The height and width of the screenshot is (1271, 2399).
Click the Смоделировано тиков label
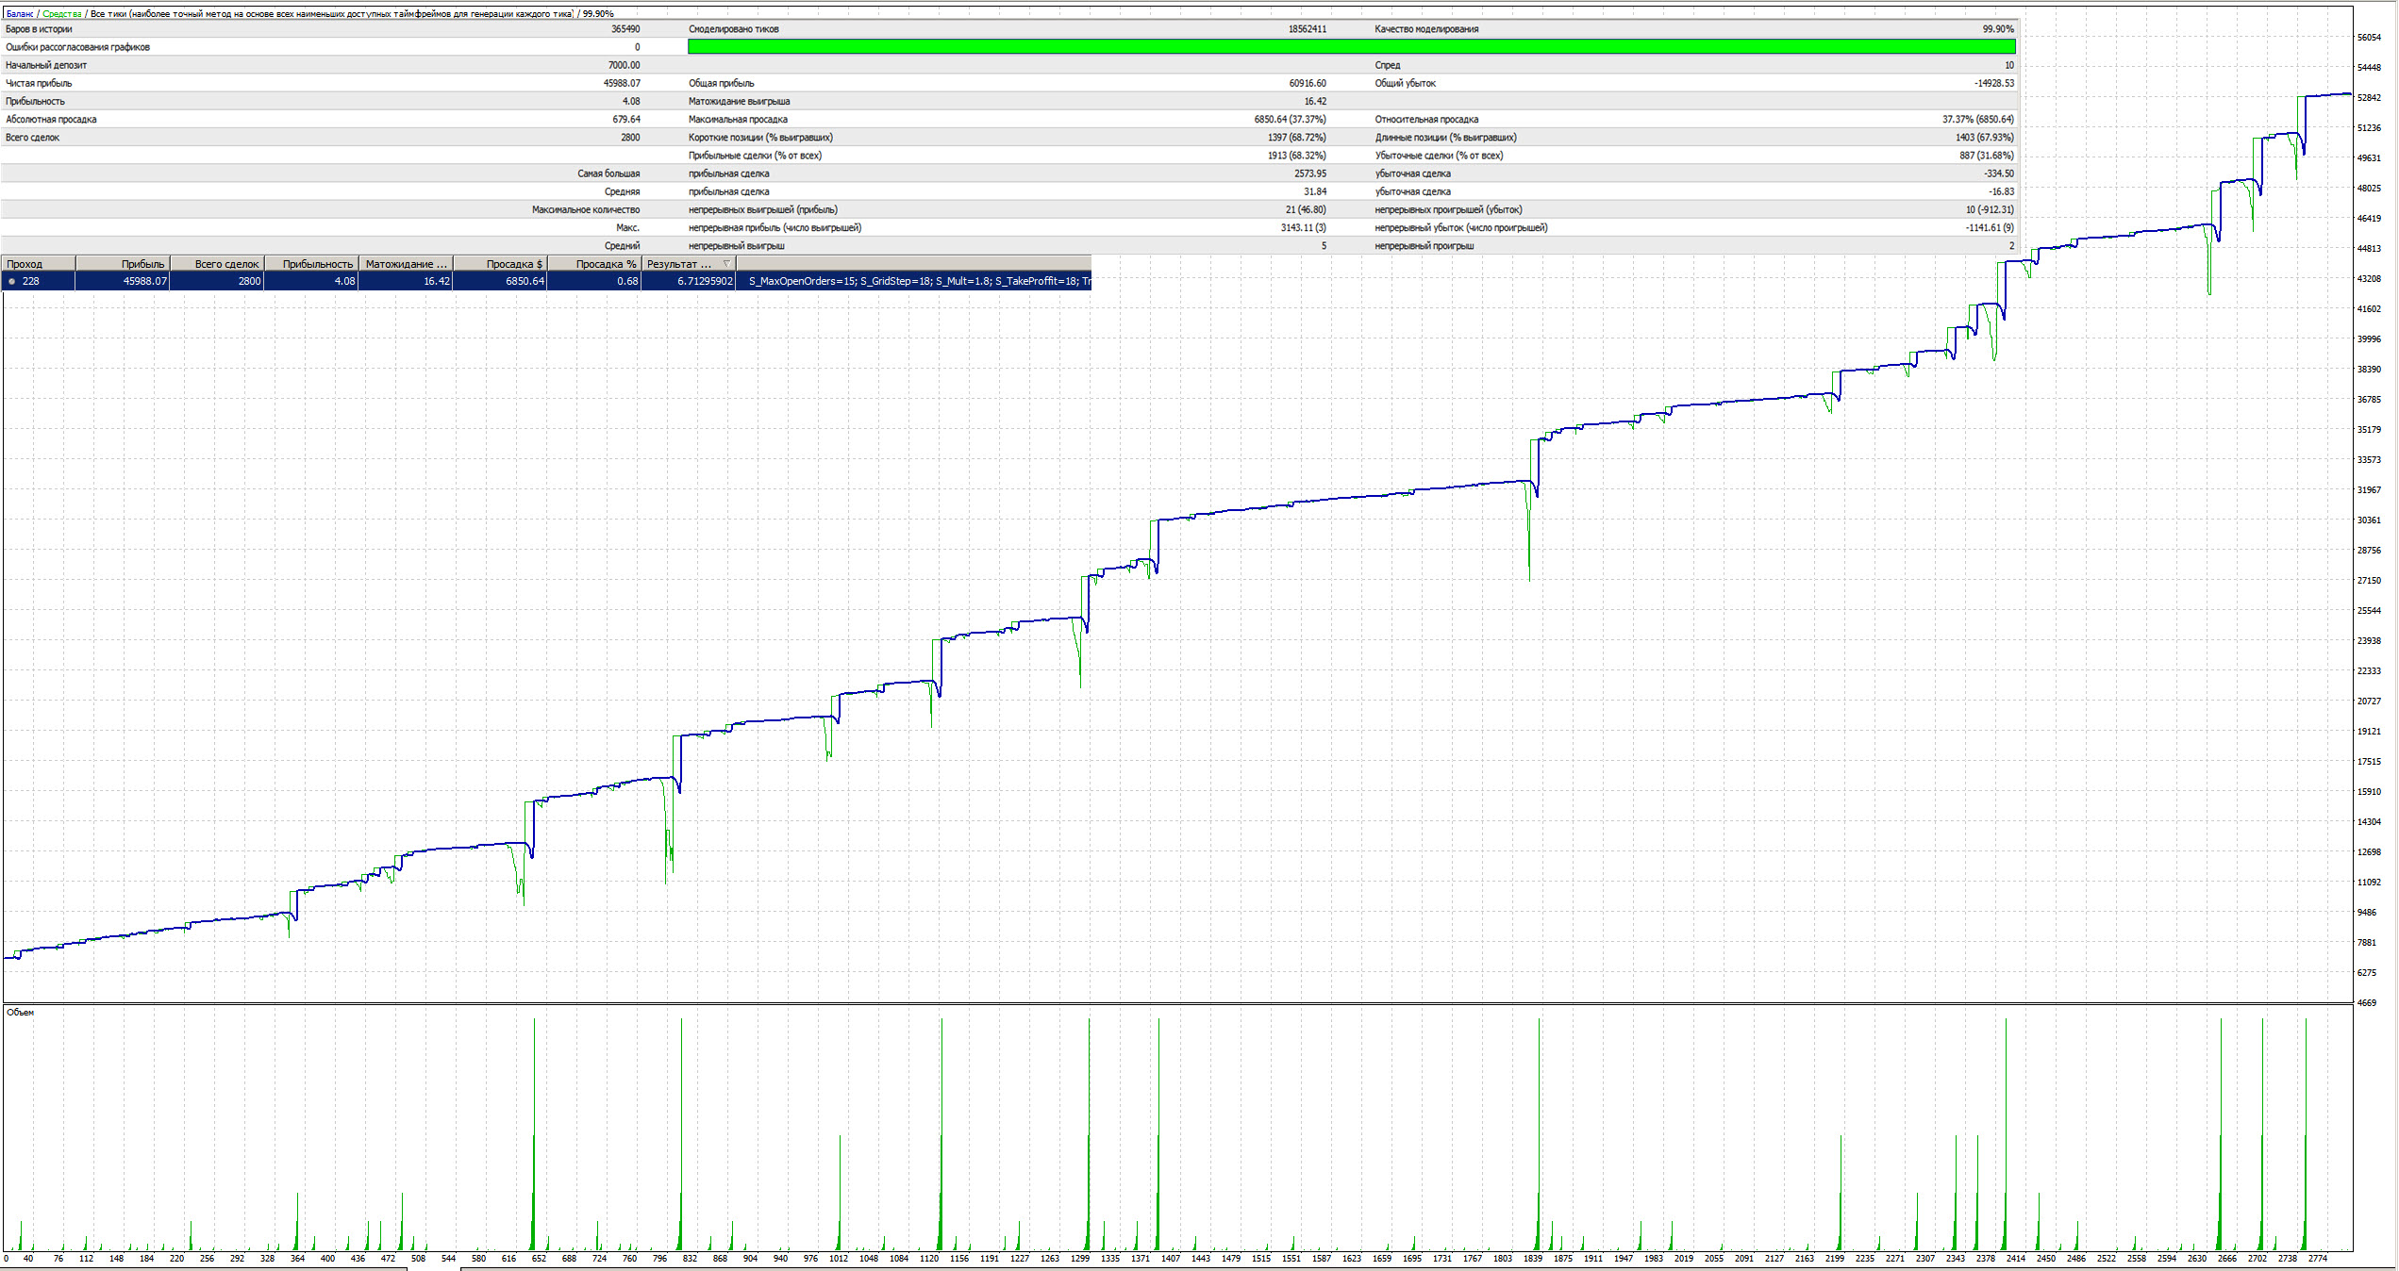pyautogui.click(x=734, y=29)
